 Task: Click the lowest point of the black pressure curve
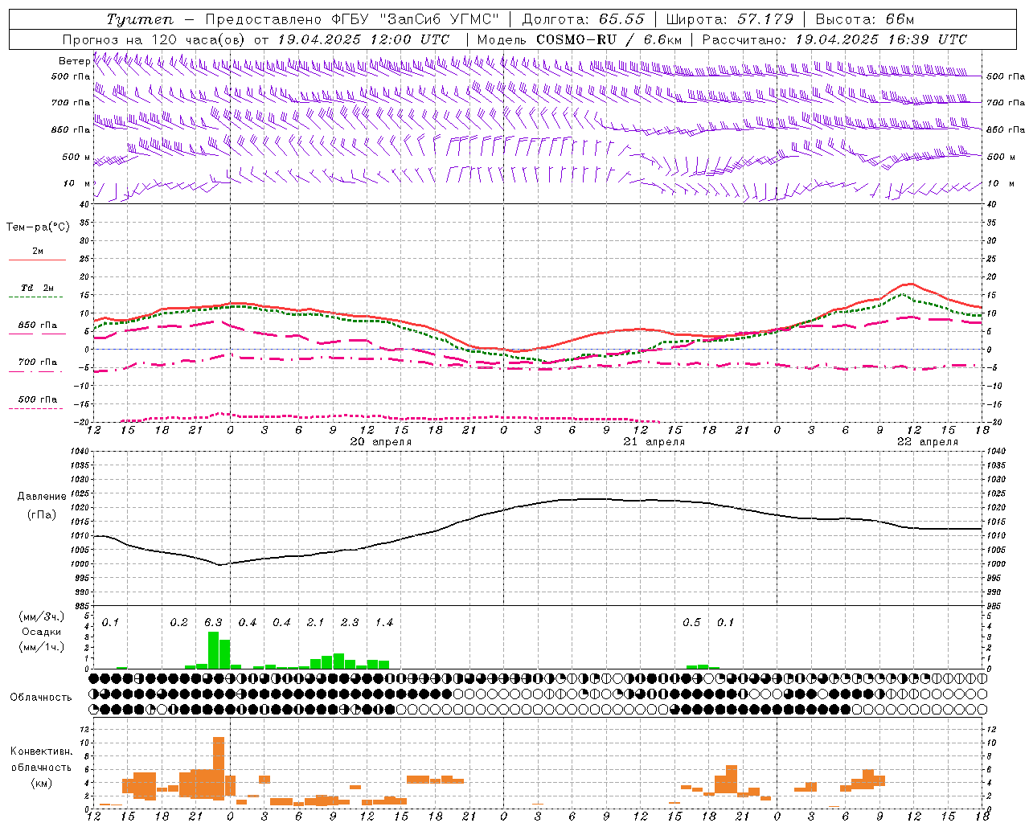(x=219, y=564)
